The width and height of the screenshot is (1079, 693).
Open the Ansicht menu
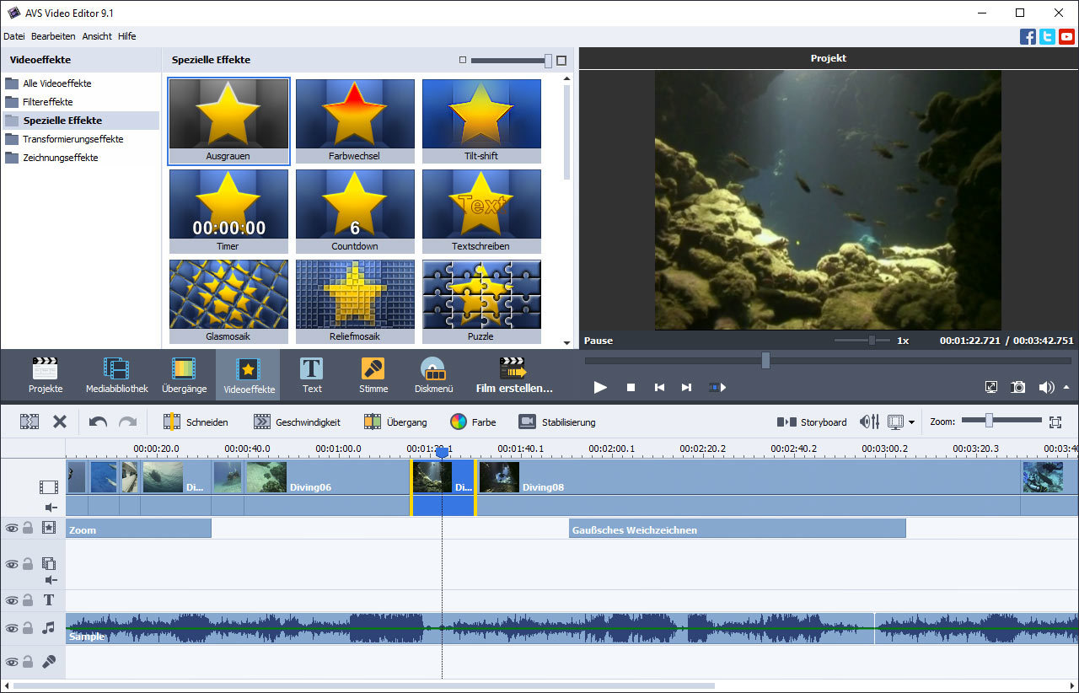[97, 36]
